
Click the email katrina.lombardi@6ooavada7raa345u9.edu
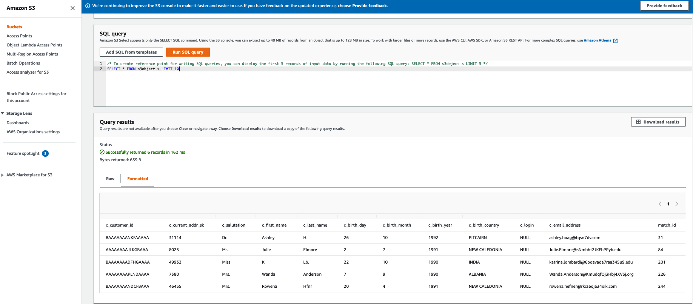click(x=591, y=262)
